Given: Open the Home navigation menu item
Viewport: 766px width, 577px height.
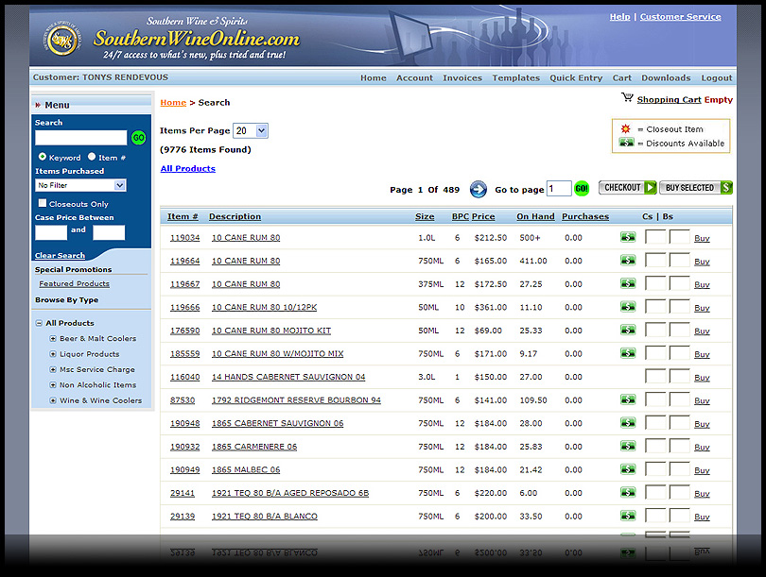Looking at the screenshot, I should [374, 78].
